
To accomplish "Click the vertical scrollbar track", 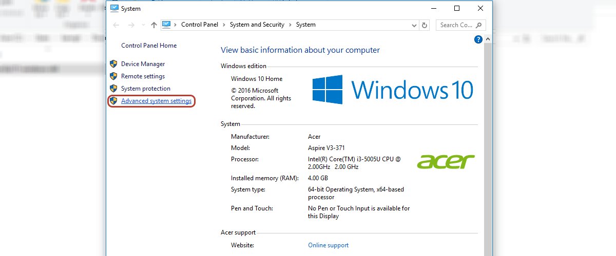I will 487,148.
